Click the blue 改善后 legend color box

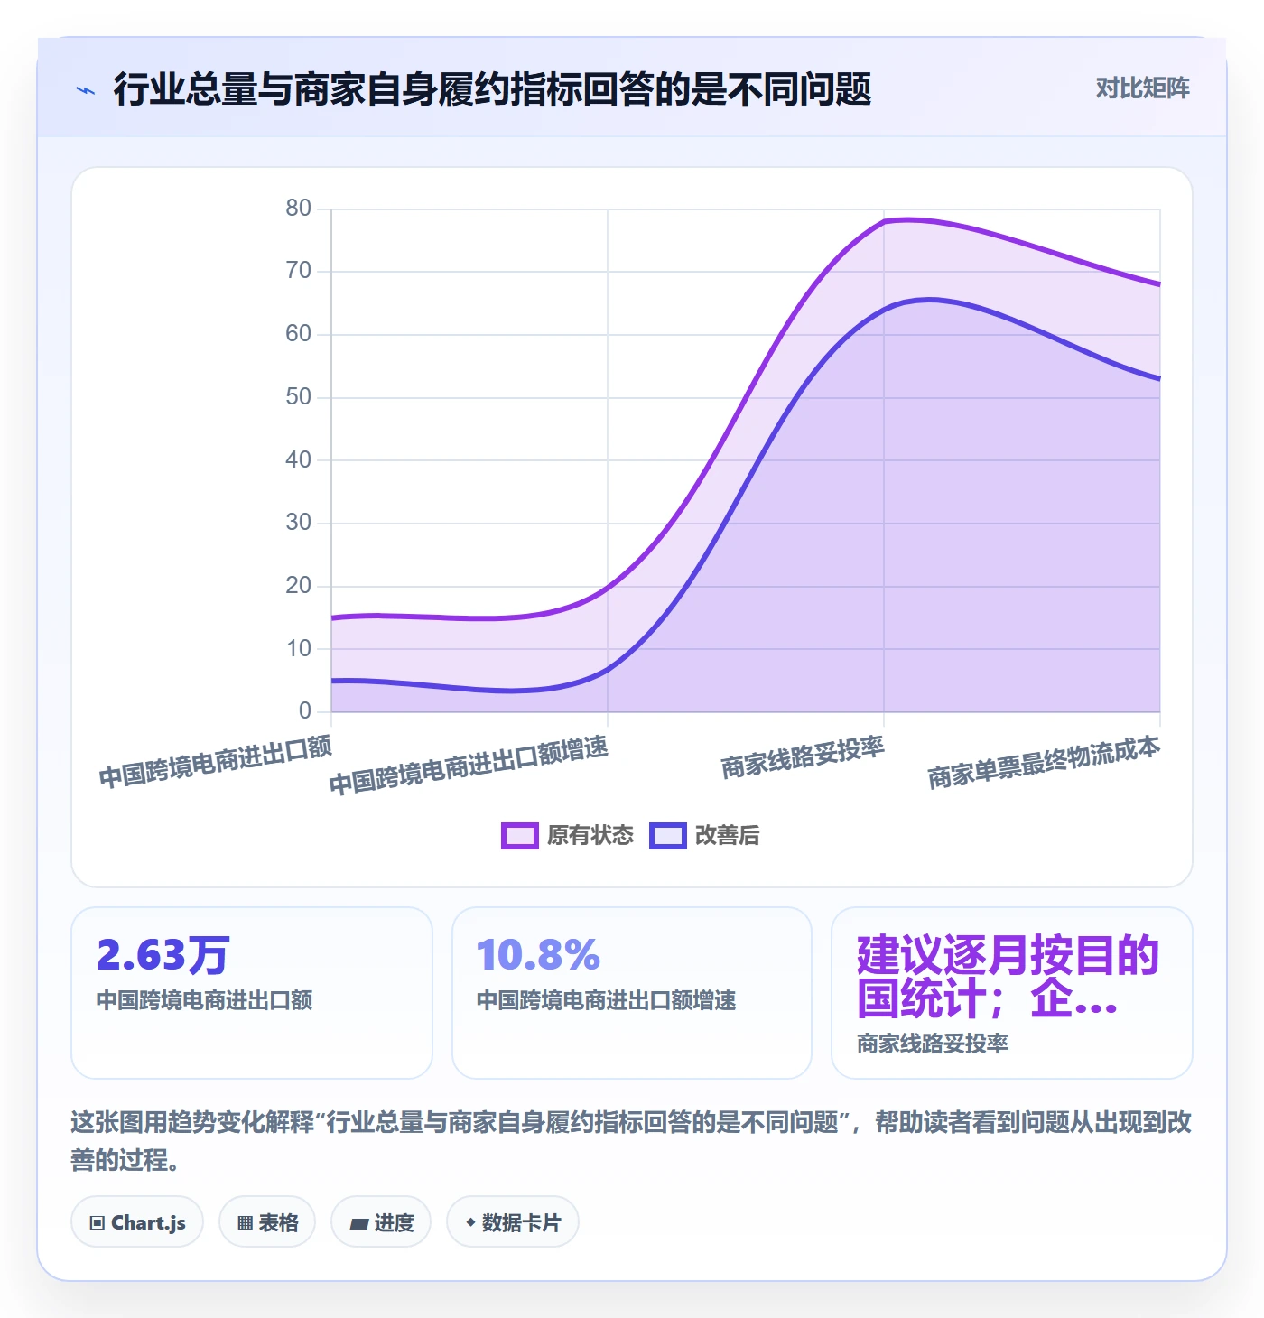pos(668,836)
